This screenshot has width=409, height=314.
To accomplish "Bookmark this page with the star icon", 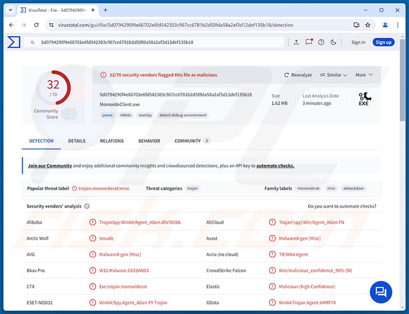I will 368,25.
